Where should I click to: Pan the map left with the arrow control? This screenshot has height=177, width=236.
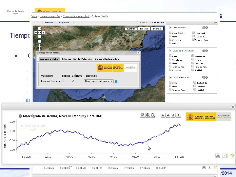[x=36, y=32]
